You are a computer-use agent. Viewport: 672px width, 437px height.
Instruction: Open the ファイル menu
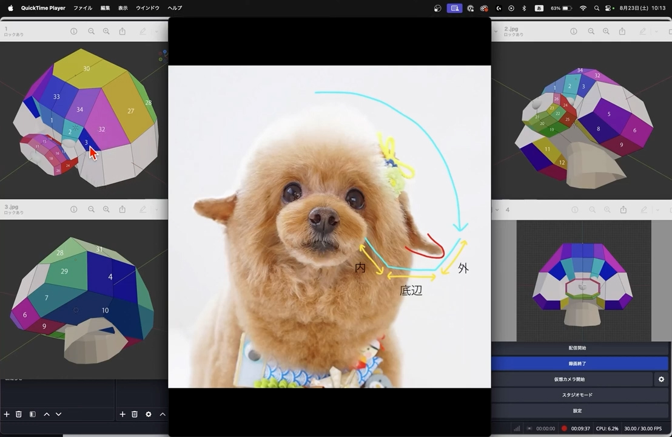[82, 8]
